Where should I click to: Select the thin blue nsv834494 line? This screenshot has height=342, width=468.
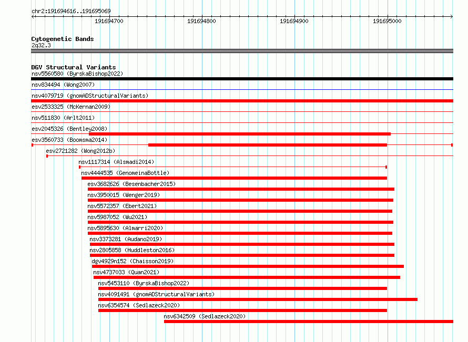point(242,89)
